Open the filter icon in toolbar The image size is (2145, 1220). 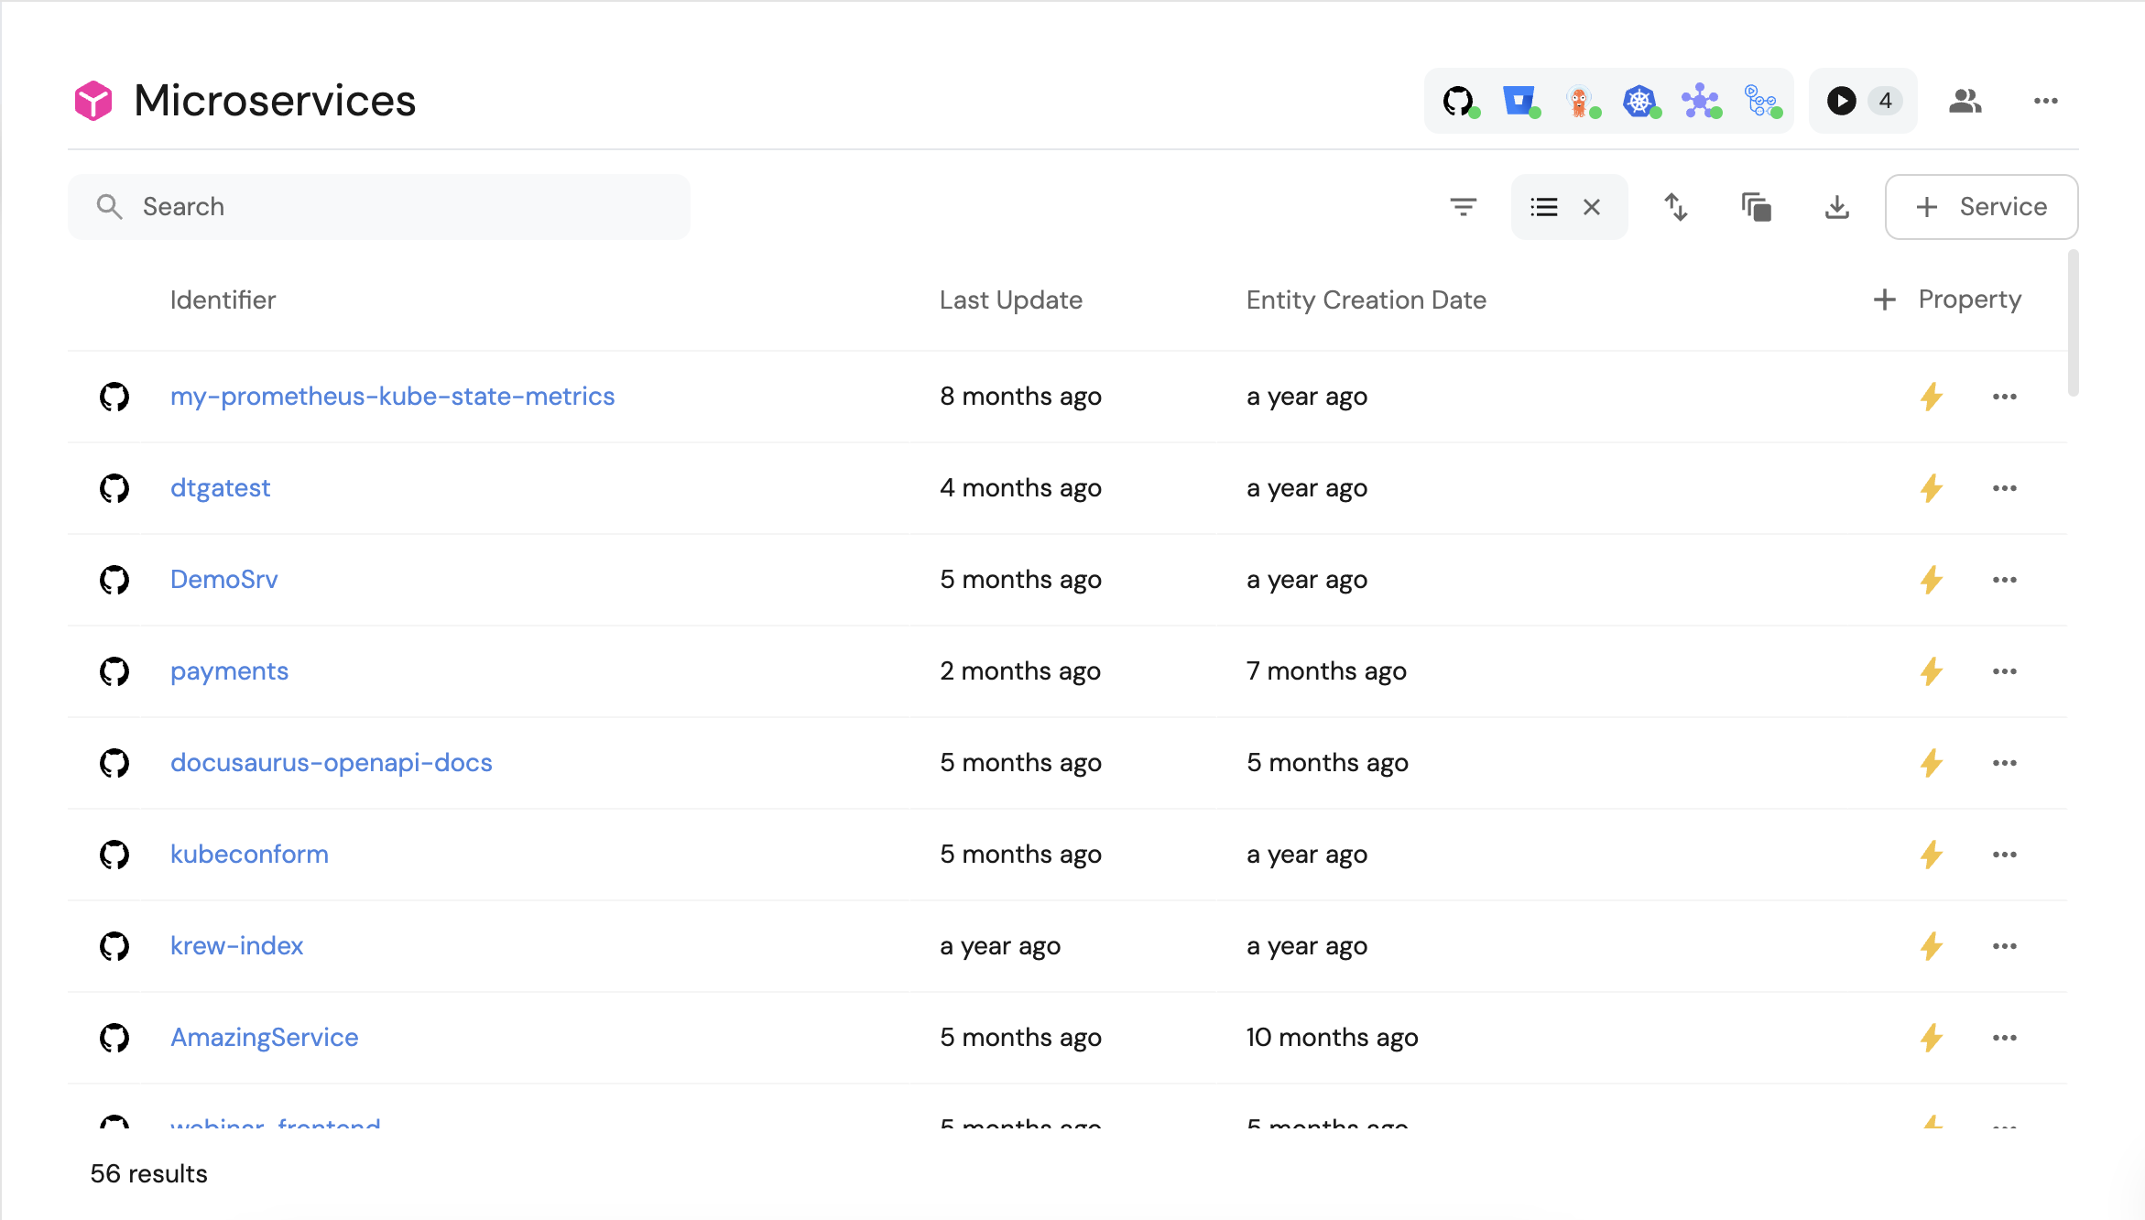click(1464, 207)
